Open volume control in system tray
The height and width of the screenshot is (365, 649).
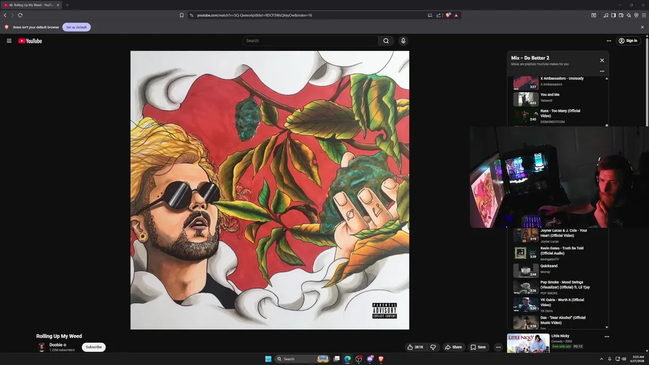tap(624, 359)
